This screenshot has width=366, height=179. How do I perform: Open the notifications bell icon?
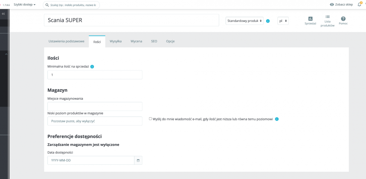point(359,4)
